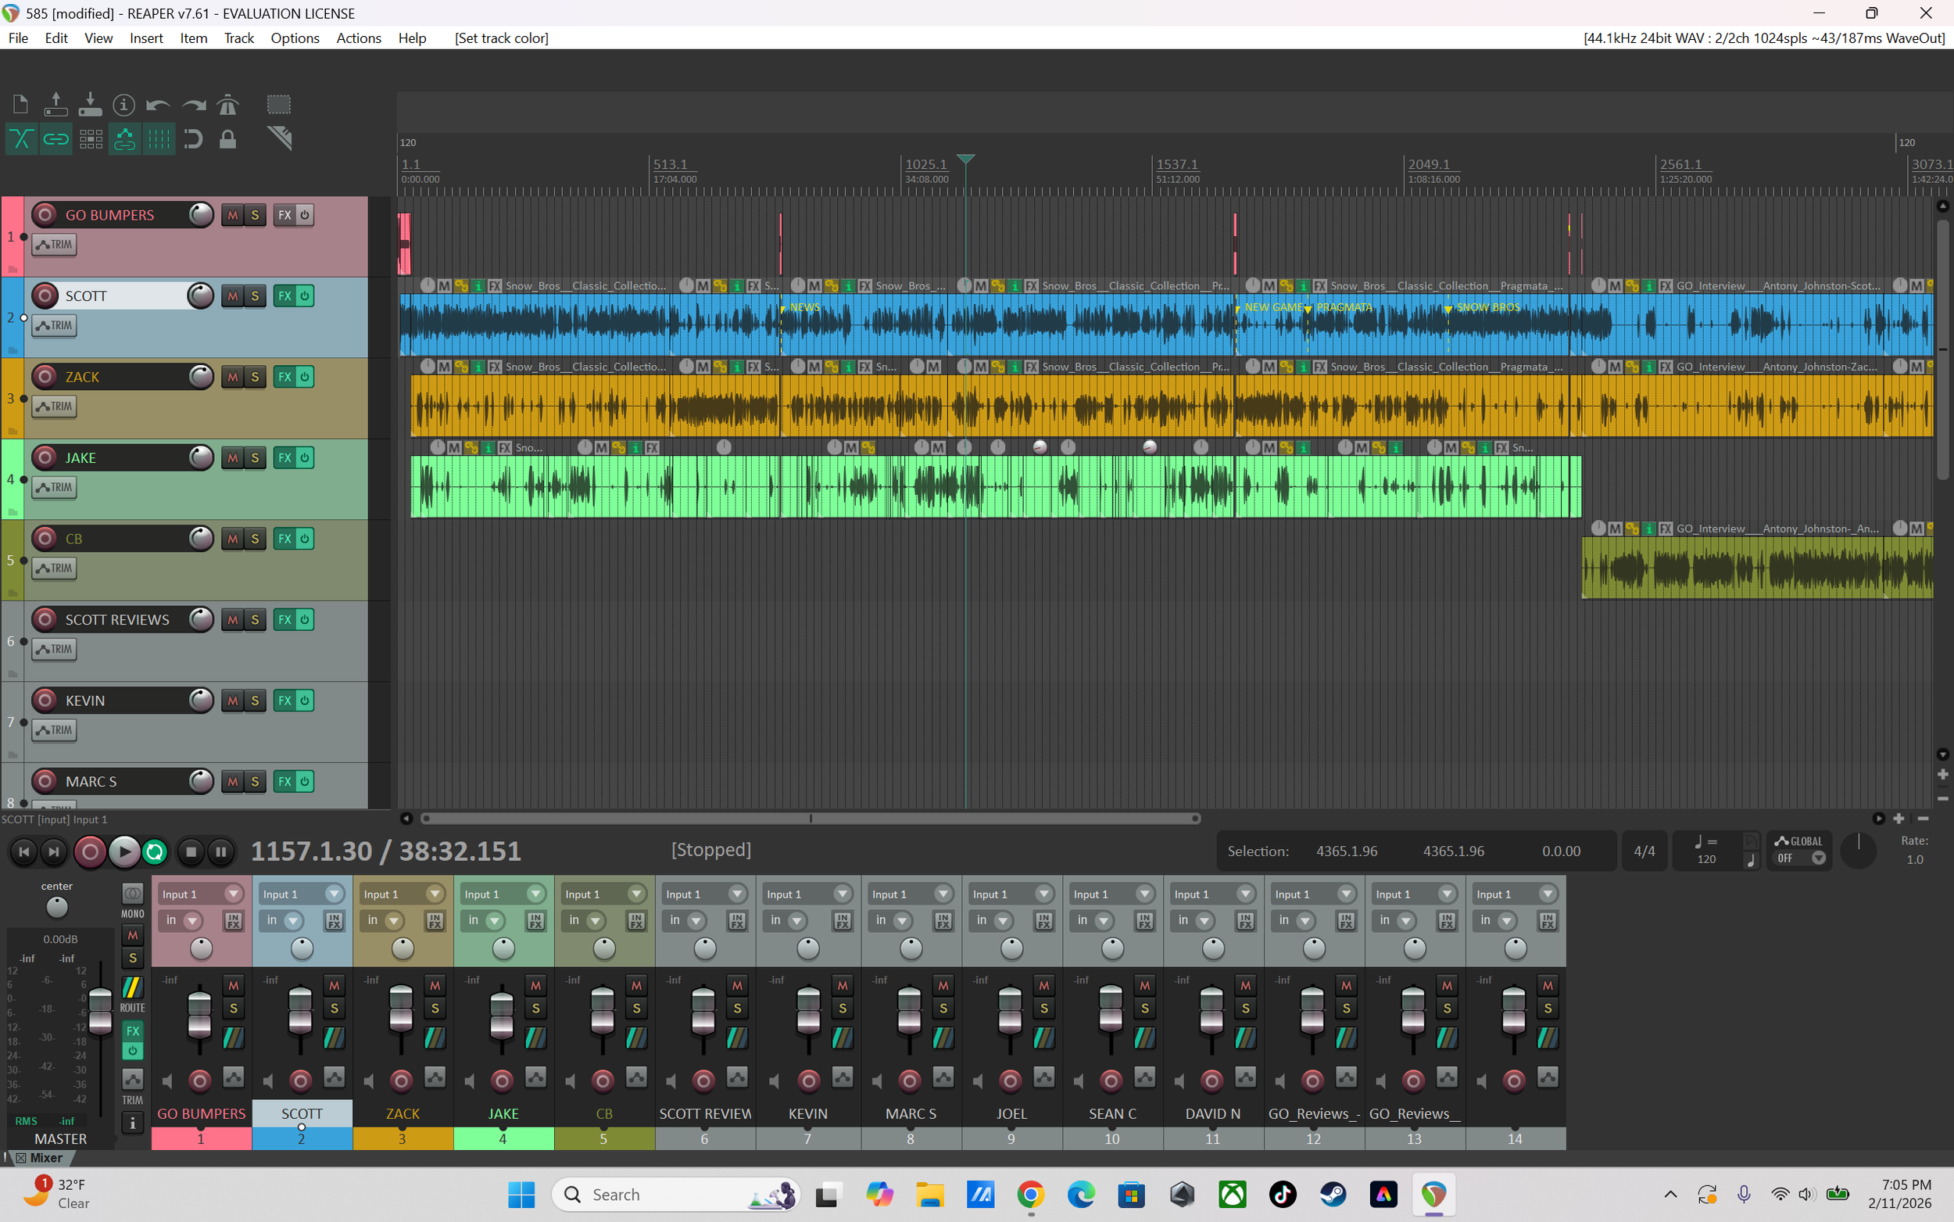Image resolution: width=1954 pixels, height=1222 pixels.
Task: Click the horizontal arrange scrollbar
Action: pos(811,819)
